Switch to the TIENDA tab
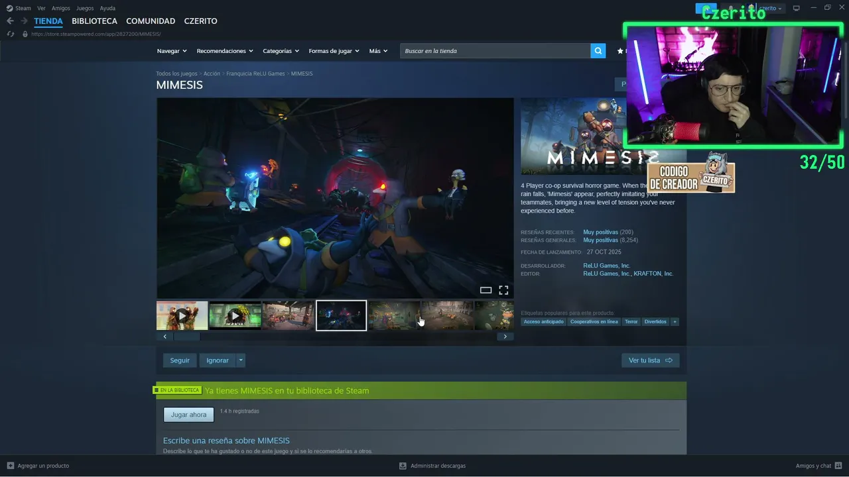 click(x=48, y=21)
